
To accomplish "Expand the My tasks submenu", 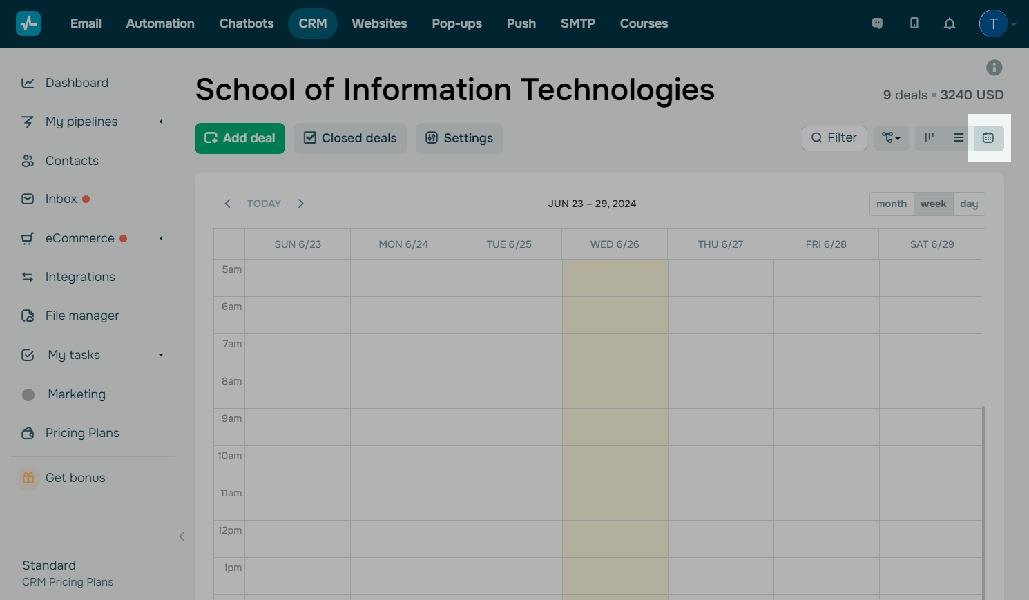I will click(161, 355).
